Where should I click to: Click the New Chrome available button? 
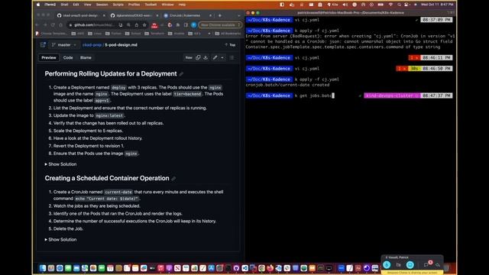pos(220,25)
